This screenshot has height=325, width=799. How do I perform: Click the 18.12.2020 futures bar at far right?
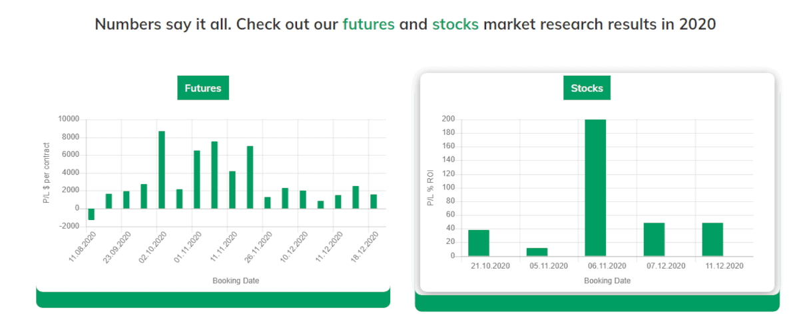(x=374, y=201)
